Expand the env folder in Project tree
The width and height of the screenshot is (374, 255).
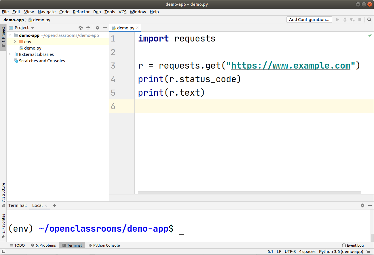coord(15,41)
